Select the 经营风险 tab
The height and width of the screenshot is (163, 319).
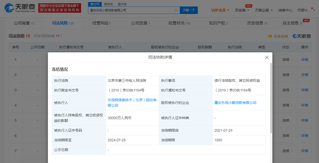101,23
